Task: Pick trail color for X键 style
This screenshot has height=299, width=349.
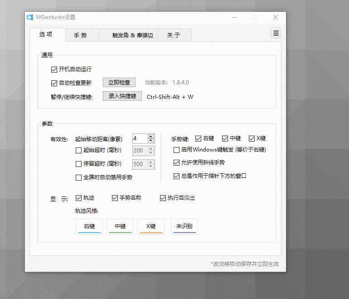Action: [x=151, y=226]
